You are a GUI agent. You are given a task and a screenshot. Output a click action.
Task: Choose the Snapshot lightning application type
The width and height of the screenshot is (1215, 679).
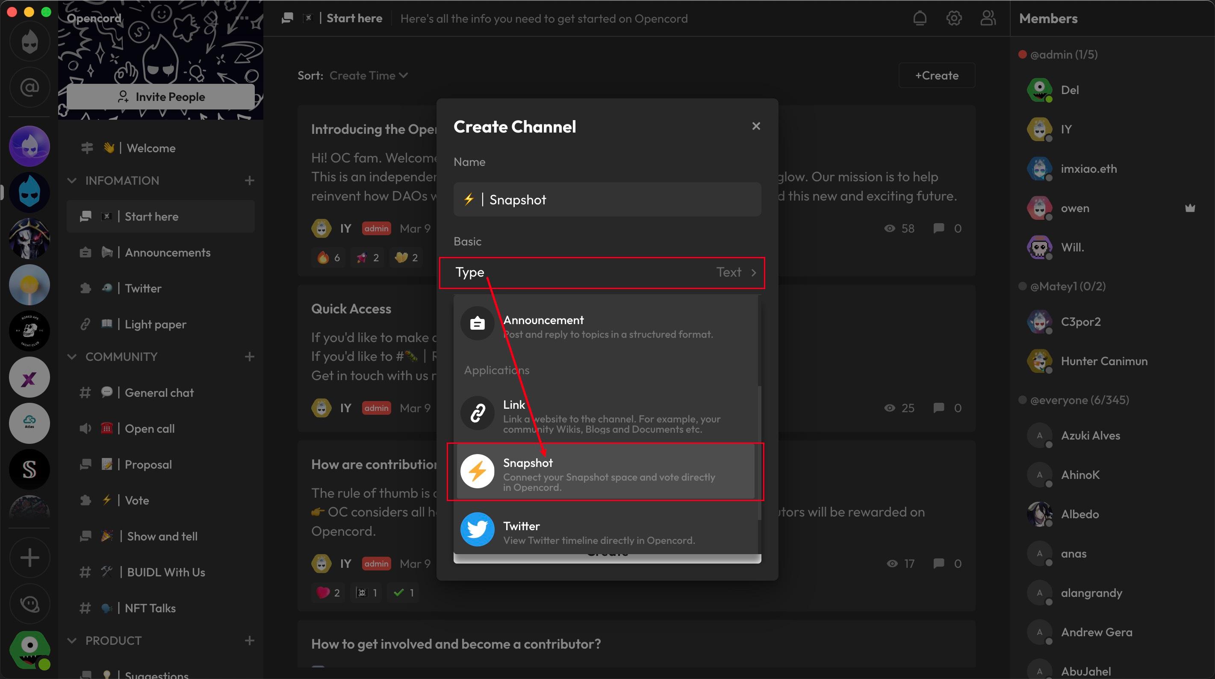click(606, 471)
